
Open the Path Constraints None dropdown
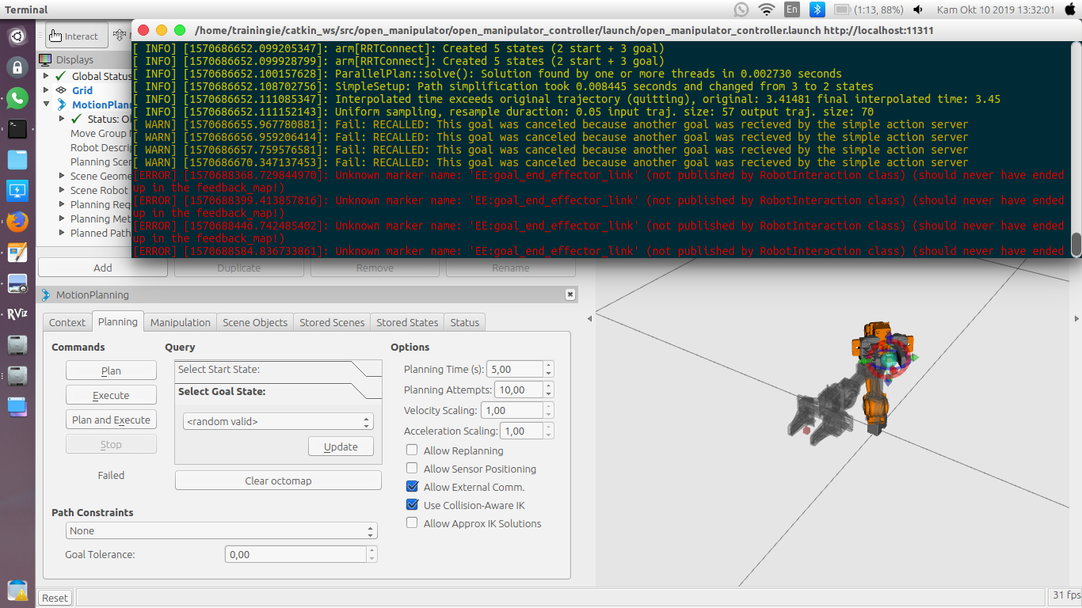pyautogui.click(x=222, y=531)
